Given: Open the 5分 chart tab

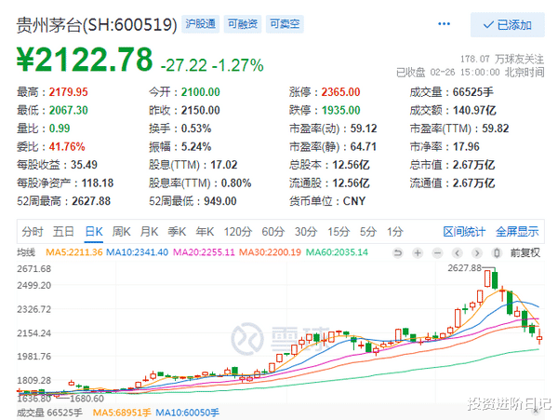Looking at the screenshot, I should (x=368, y=232).
